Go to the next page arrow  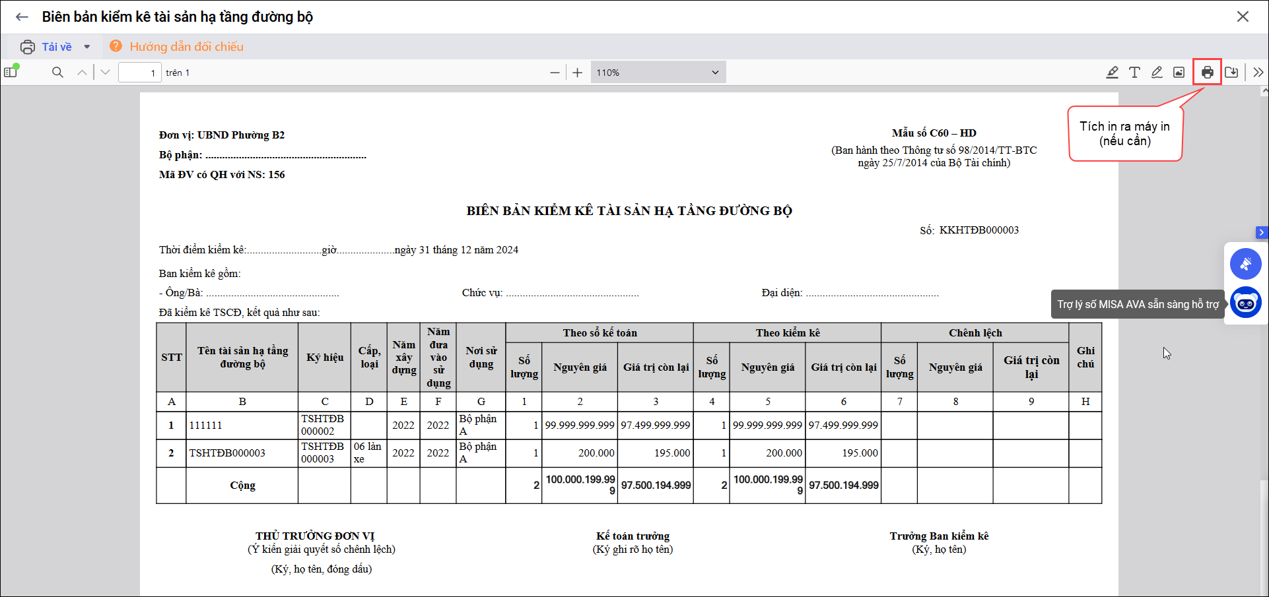click(x=105, y=73)
